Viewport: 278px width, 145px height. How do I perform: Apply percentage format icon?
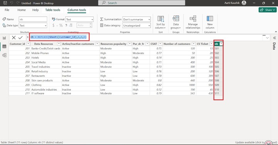[x=61, y=25]
